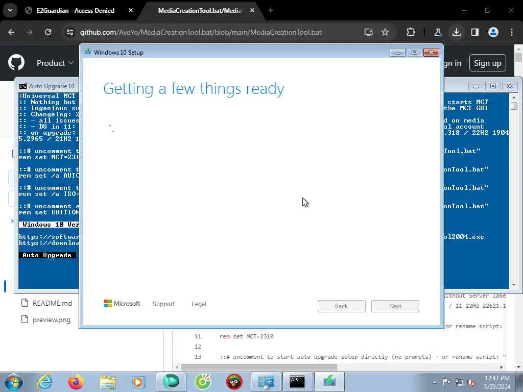Click the muted volume tray icon

(x=471, y=382)
